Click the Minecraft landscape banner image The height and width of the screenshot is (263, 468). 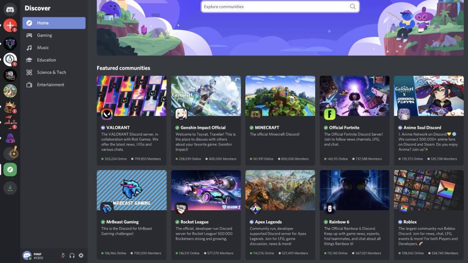(280, 96)
